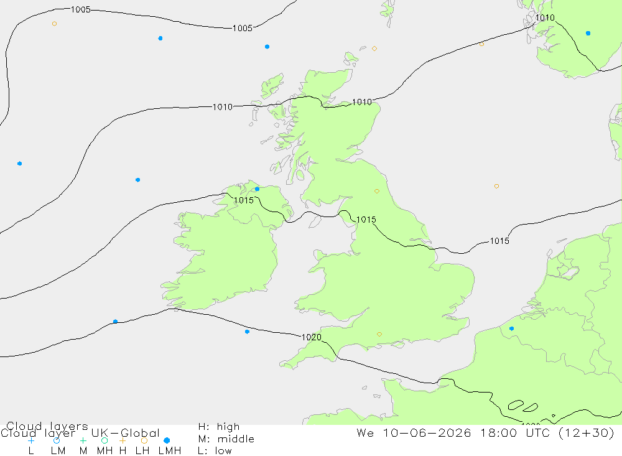Select the orange cloud marker north of Orkney
Viewport: 622px width, 456px height.
coord(374,49)
